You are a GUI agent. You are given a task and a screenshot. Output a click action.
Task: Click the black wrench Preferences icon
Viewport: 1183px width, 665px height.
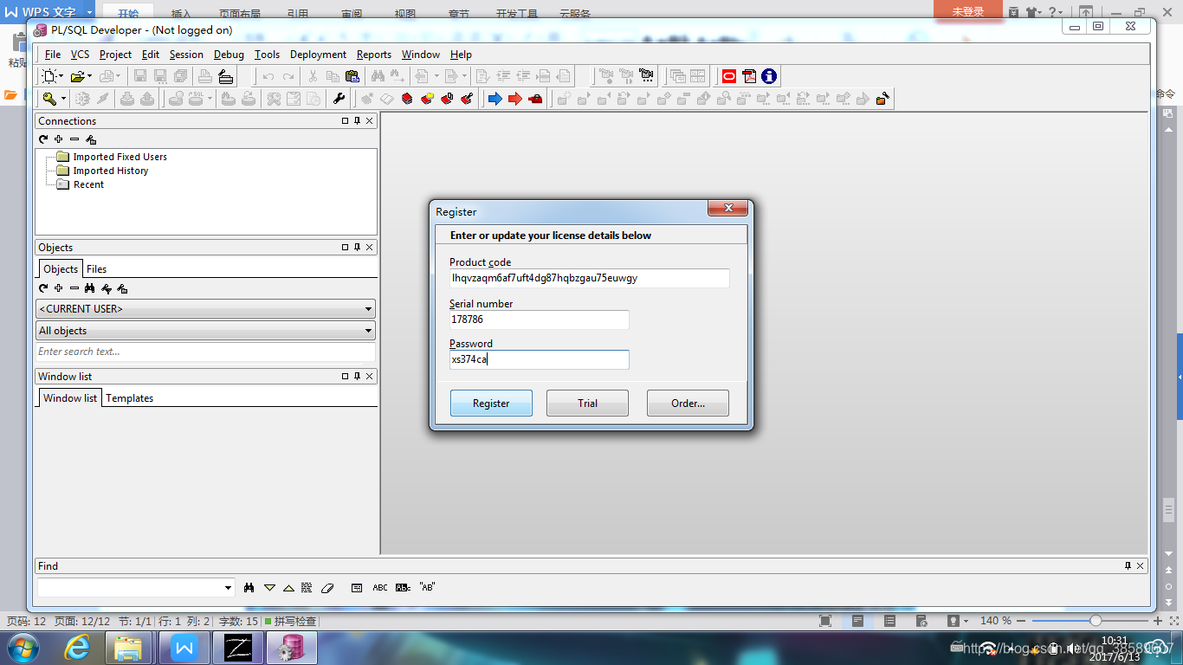[339, 99]
